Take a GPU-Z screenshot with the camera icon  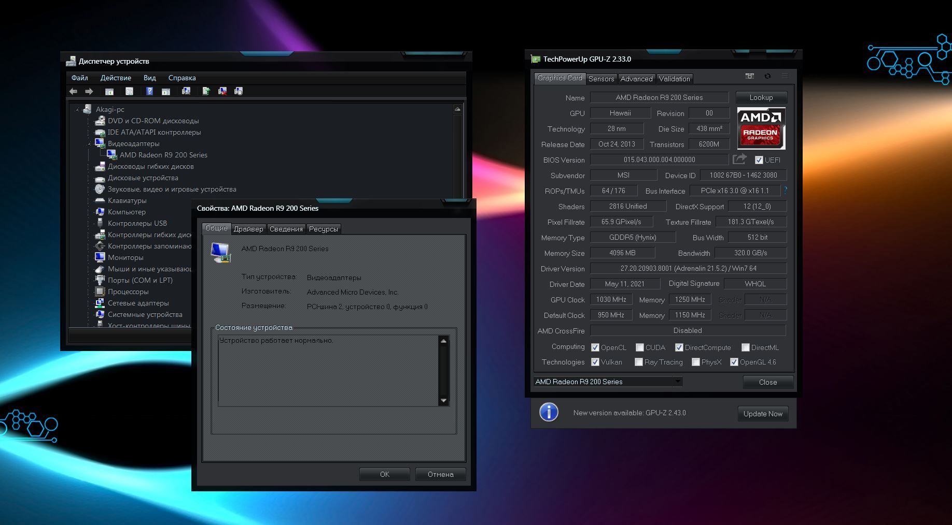coord(750,76)
